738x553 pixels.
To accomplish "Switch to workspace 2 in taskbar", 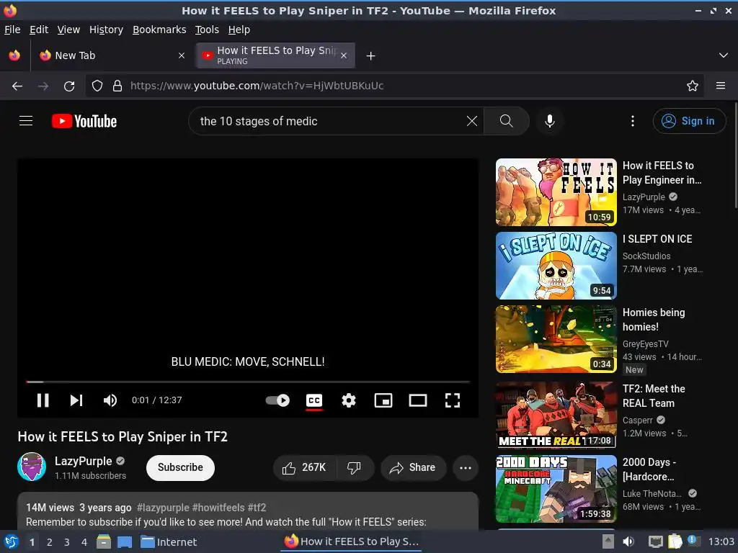I will [50, 542].
